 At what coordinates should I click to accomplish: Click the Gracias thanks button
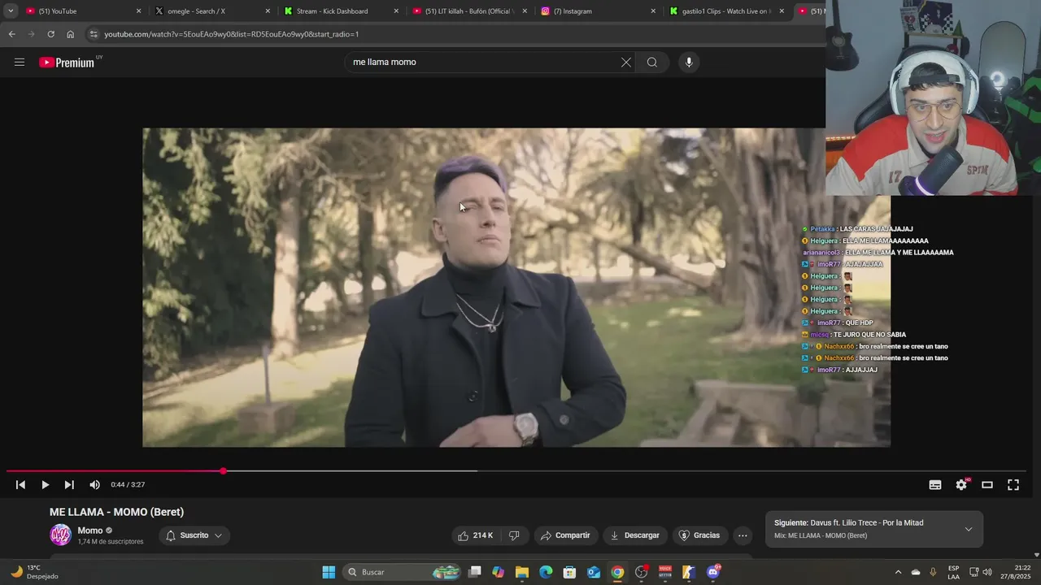pos(699,535)
